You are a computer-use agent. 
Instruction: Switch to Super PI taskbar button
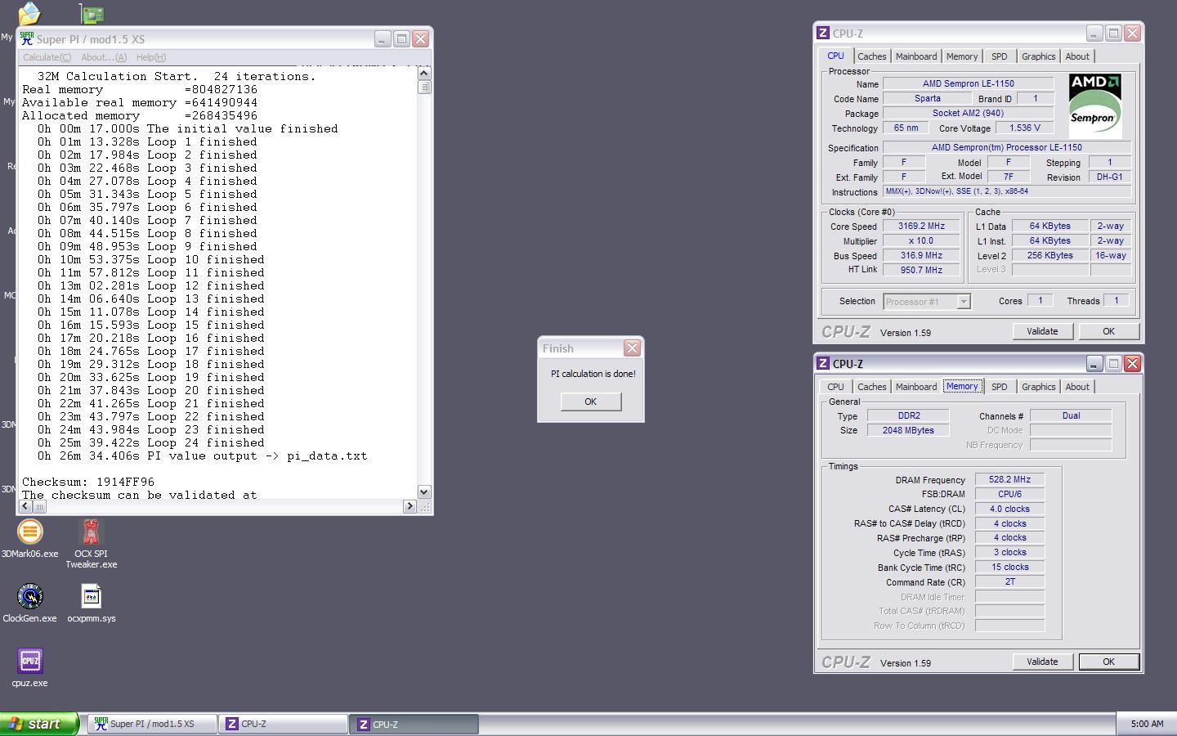[x=152, y=724]
